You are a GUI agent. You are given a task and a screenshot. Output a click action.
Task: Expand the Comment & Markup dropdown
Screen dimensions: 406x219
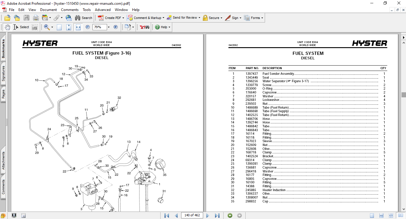(x=163, y=18)
